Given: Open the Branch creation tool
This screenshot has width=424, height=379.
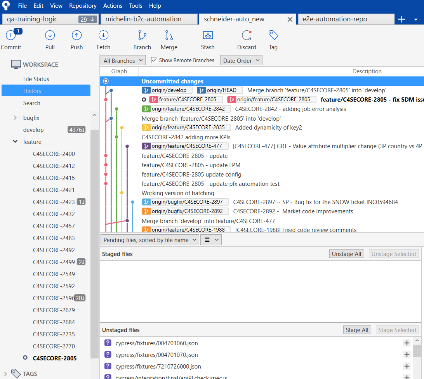Looking at the screenshot, I should pyautogui.click(x=142, y=36).
